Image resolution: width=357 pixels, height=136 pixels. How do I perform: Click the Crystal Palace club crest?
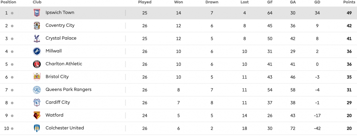pos(37,38)
